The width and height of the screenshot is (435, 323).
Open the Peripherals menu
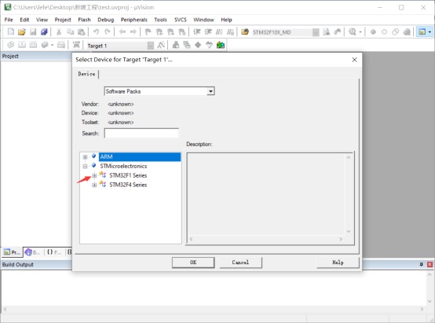(134, 20)
